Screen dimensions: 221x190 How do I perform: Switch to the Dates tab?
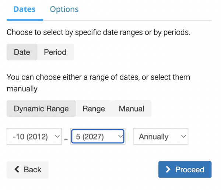[24, 9]
